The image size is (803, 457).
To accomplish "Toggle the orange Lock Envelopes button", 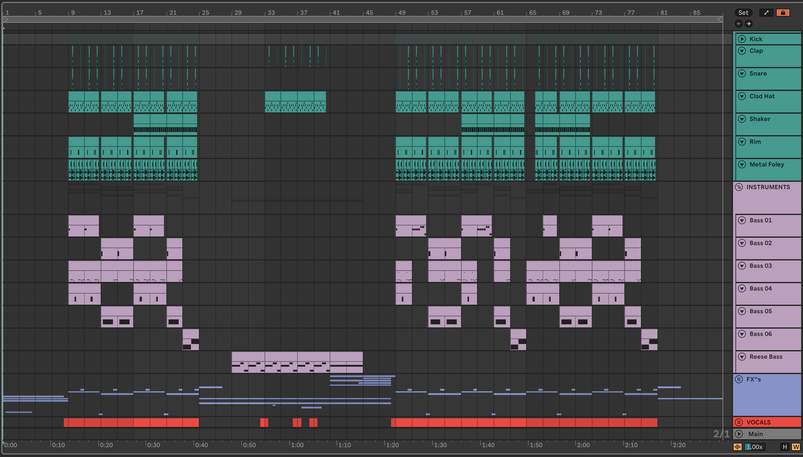I will [783, 13].
